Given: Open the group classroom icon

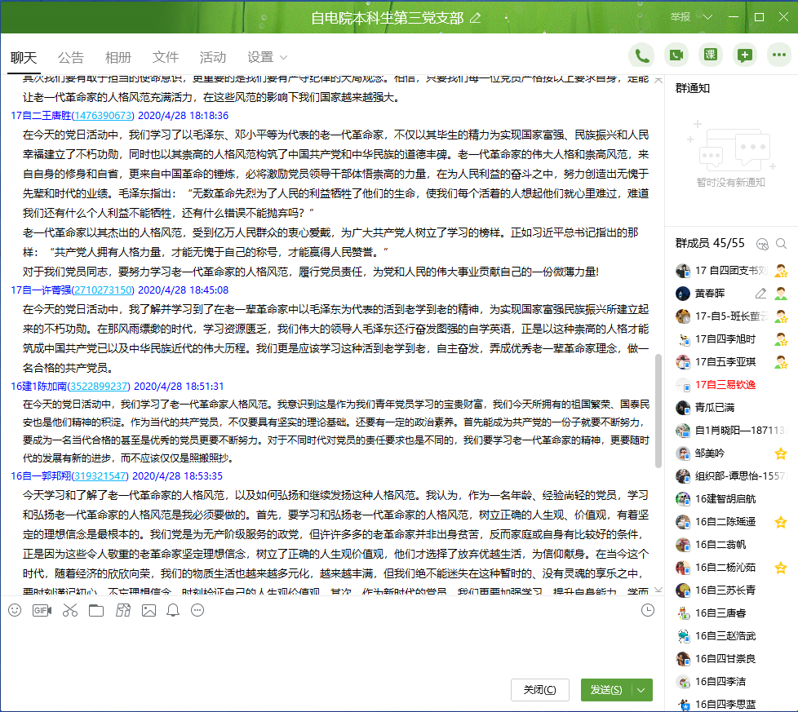Looking at the screenshot, I should pyautogui.click(x=710, y=55).
